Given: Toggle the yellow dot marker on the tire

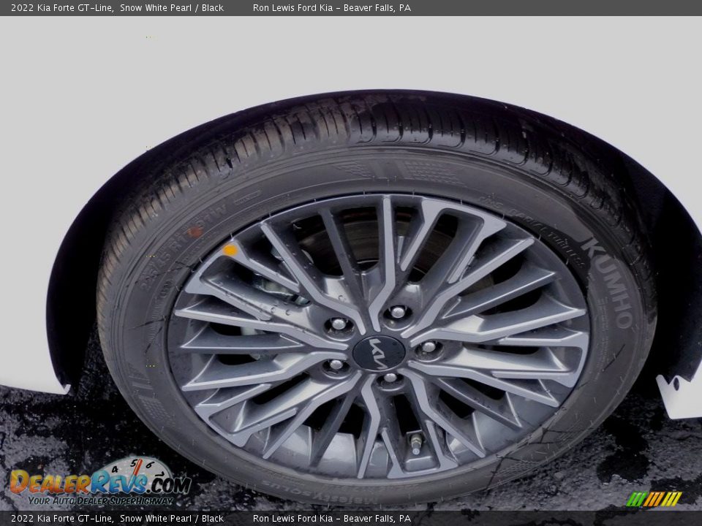Looking at the screenshot, I should (x=232, y=248).
